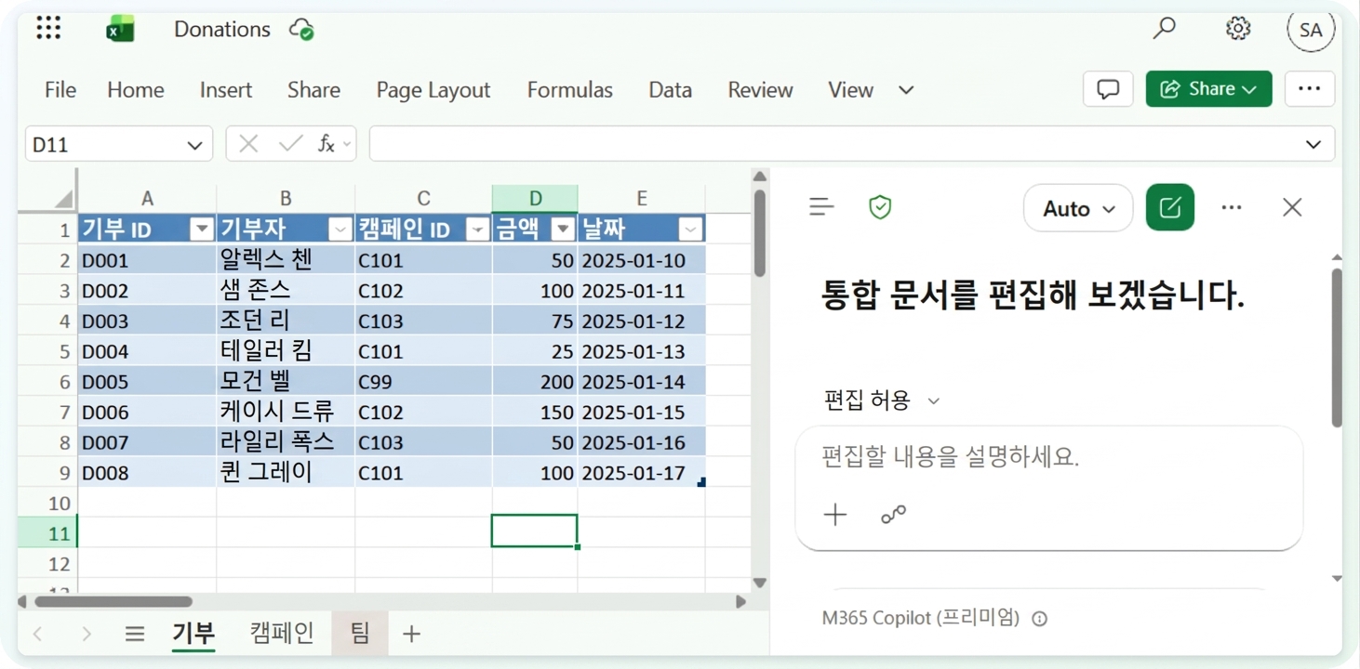Switch to the 팀 sheet tab
This screenshot has width=1360, height=669.
pyautogui.click(x=360, y=634)
